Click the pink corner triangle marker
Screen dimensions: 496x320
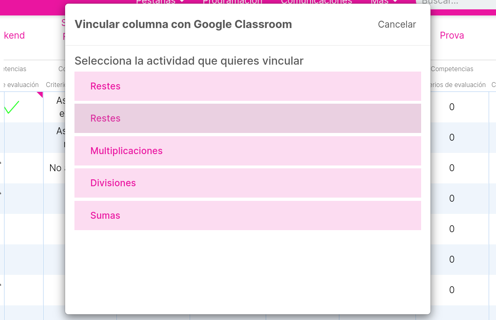point(40,94)
